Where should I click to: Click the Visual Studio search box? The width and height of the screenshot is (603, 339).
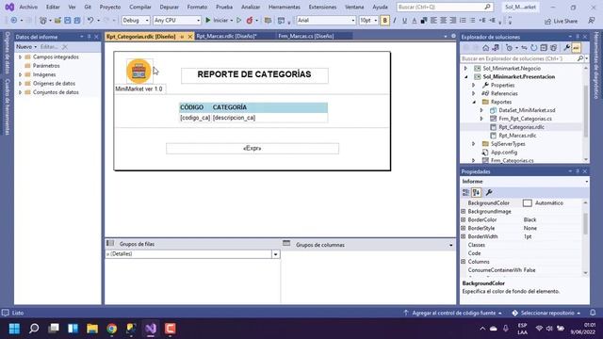coord(444,7)
